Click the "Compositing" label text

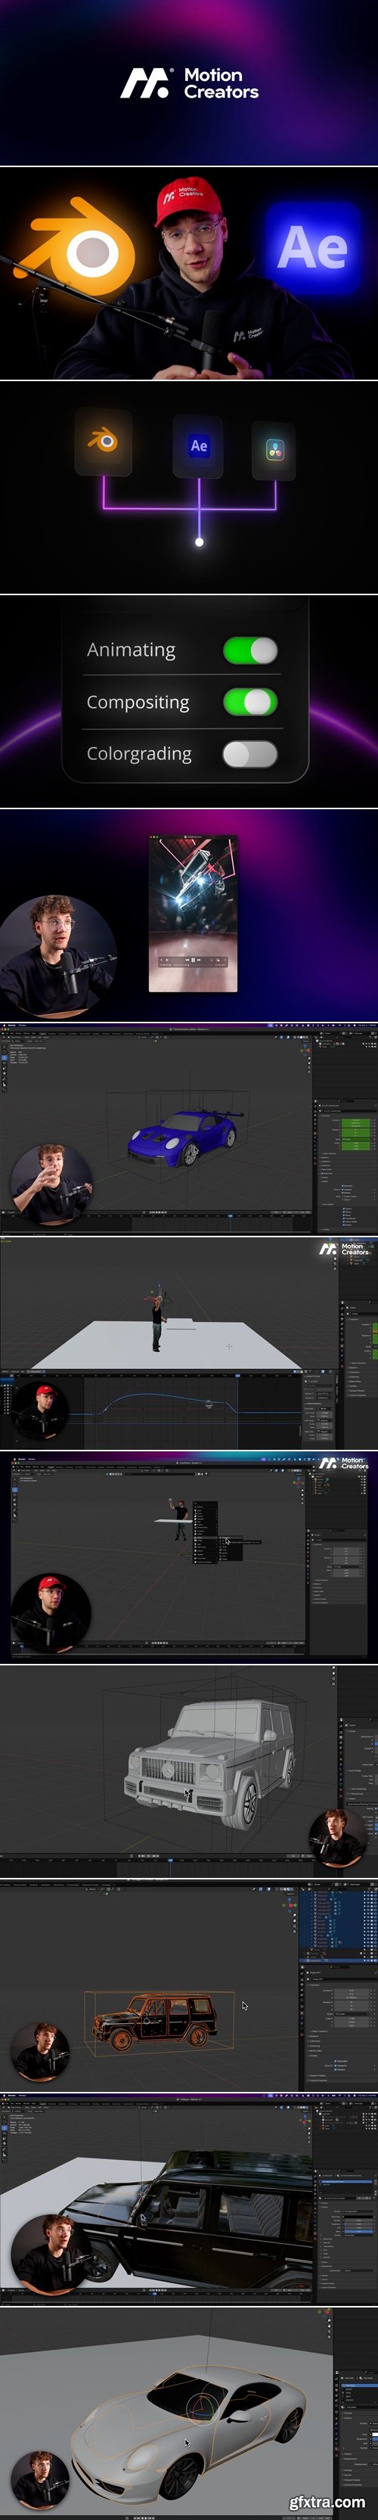point(138,703)
